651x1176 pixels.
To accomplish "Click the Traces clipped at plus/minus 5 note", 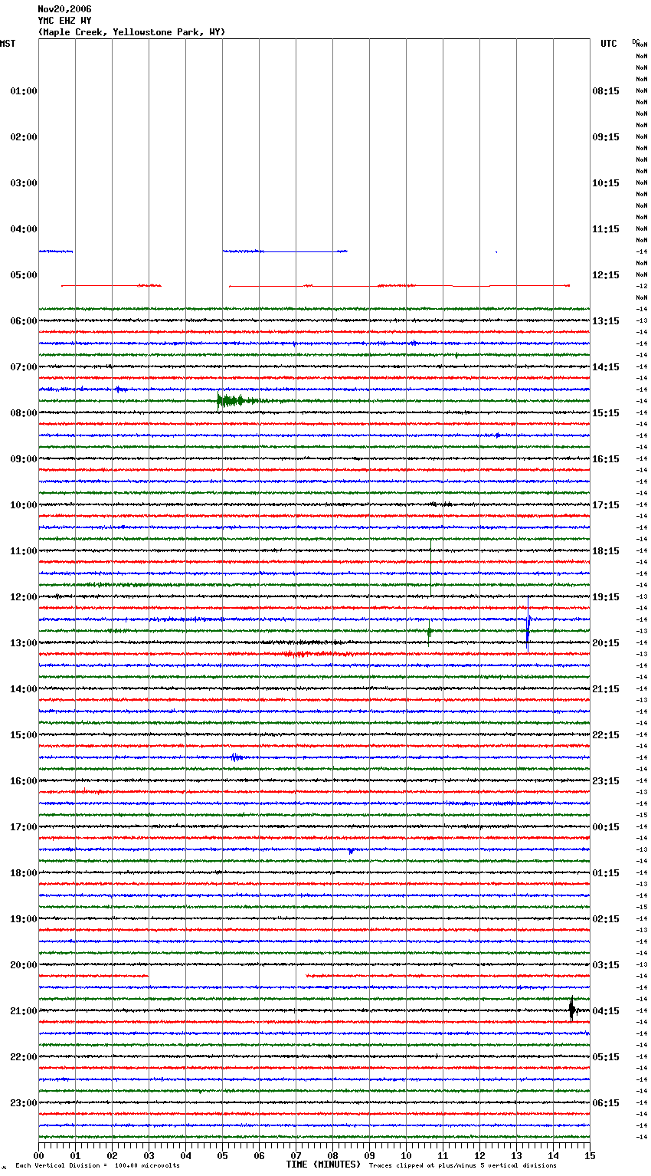I will click(463, 1166).
